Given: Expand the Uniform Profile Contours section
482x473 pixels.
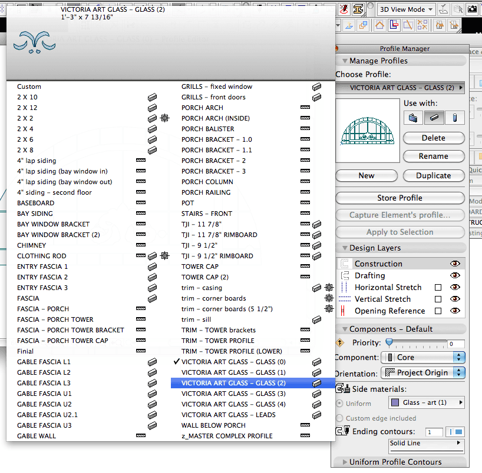Looking at the screenshot, I should (345, 462).
